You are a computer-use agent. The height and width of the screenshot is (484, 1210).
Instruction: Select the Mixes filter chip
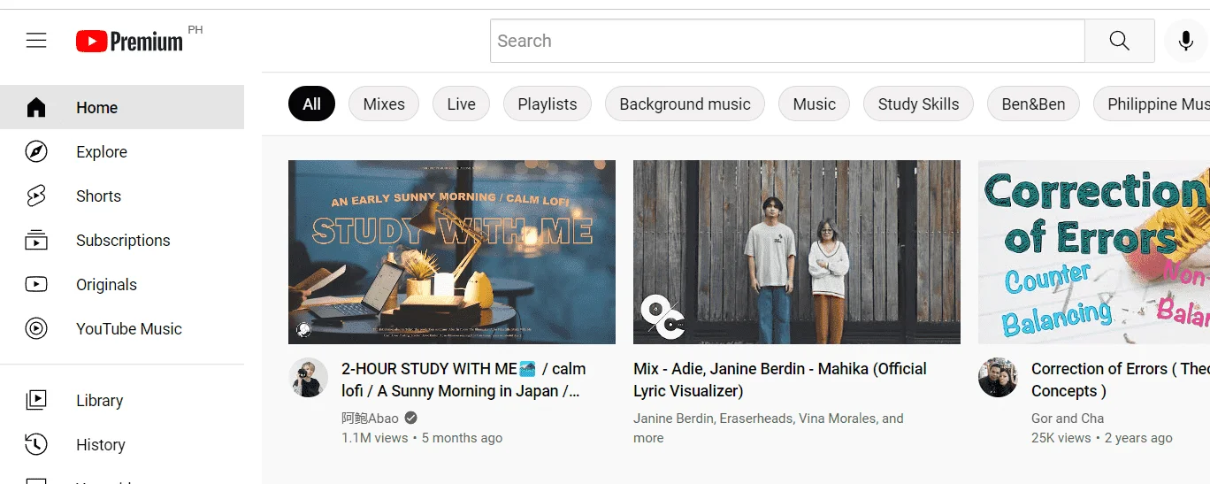pyautogui.click(x=384, y=104)
